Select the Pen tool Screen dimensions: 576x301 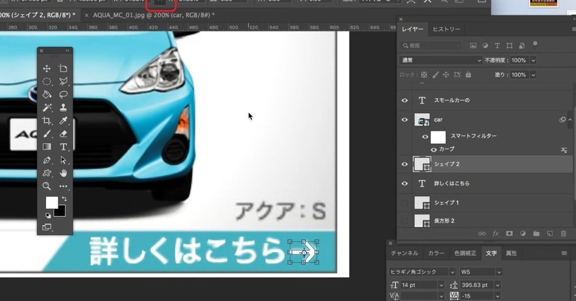(x=47, y=160)
